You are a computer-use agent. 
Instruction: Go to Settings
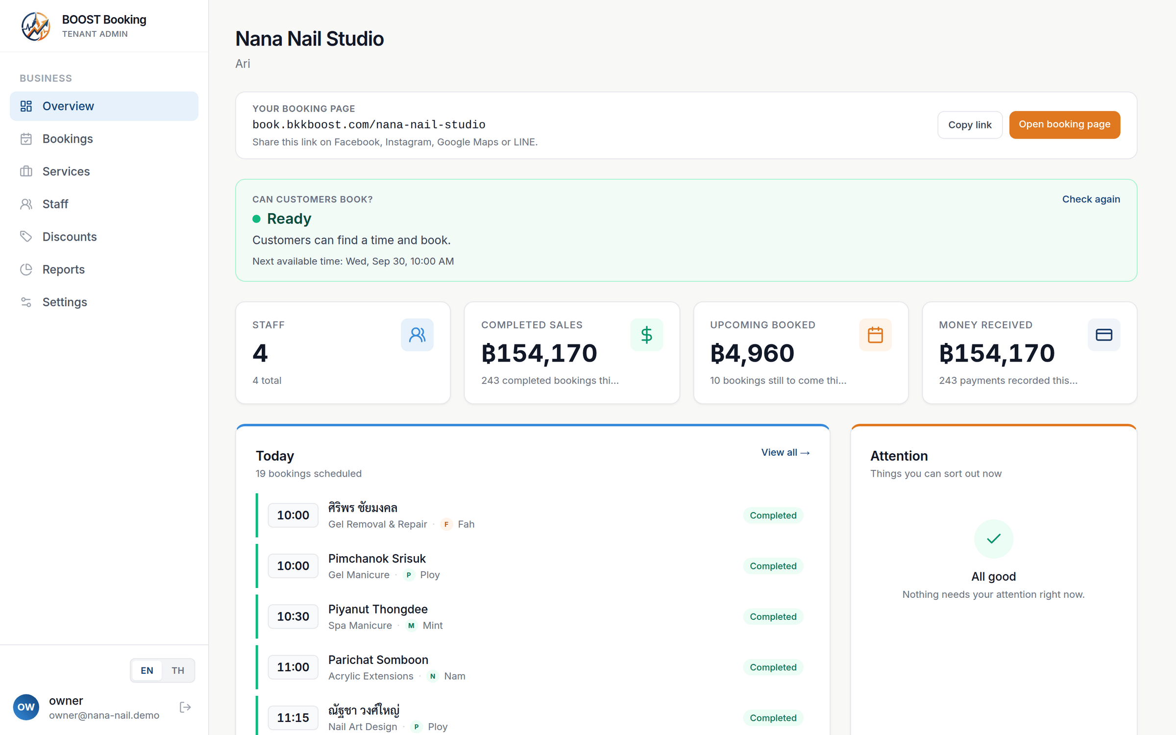104,302
